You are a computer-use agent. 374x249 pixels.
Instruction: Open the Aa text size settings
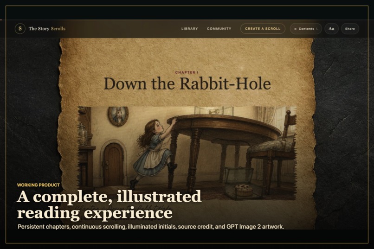pos(331,29)
